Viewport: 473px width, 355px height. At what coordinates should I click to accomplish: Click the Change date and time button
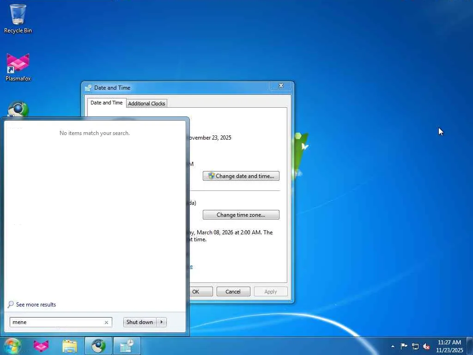point(241,176)
